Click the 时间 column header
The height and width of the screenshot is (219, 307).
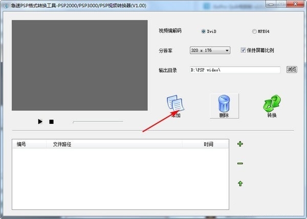point(205,144)
